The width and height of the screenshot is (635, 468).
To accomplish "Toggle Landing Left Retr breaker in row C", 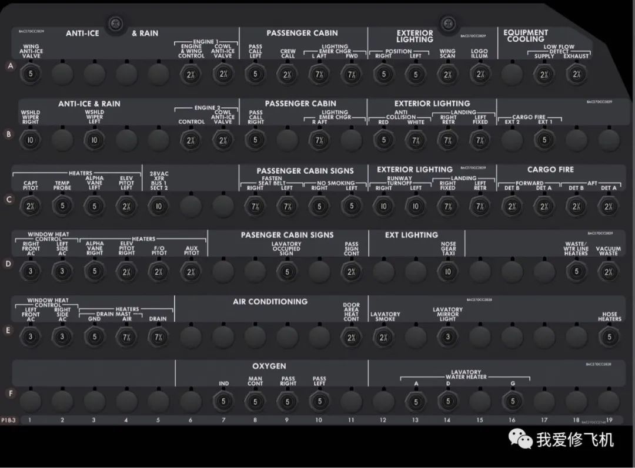I will tap(480, 206).
